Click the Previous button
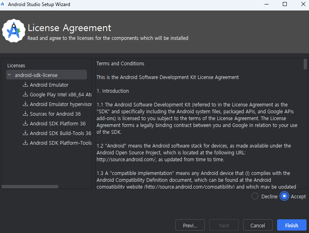Screen dimensions: 309x233 (190, 225)
